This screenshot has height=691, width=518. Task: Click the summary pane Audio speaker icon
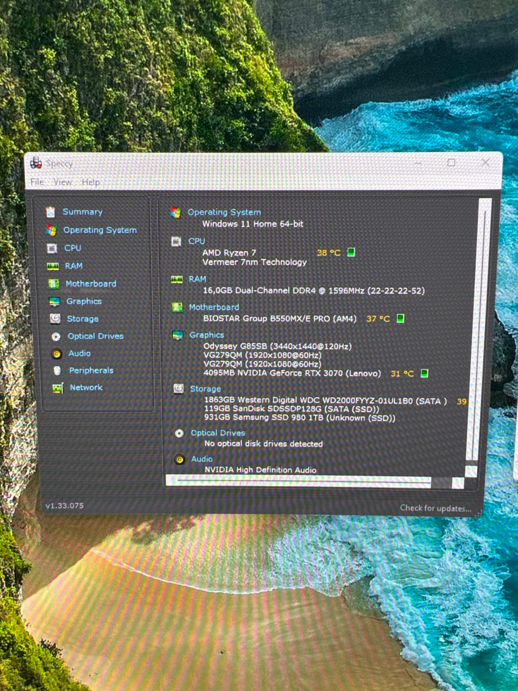point(180,459)
